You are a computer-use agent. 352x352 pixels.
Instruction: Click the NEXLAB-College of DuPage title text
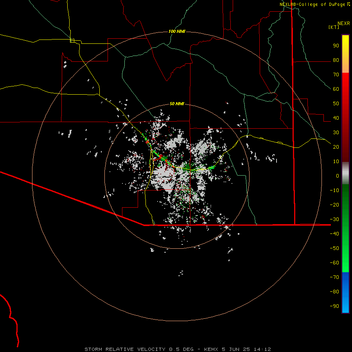point(312,4)
